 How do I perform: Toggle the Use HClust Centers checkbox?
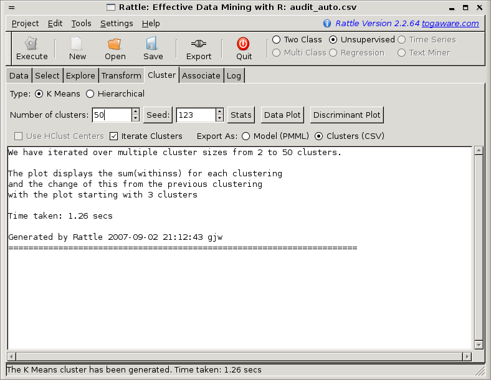19,136
